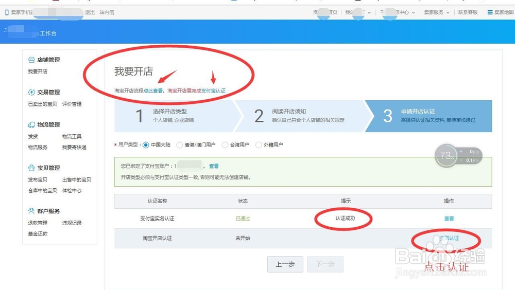Image resolution: width=515 pixels, height=290 pixels.
Task: Open 发布宝贝 in the sidebar
Action: 38,180
